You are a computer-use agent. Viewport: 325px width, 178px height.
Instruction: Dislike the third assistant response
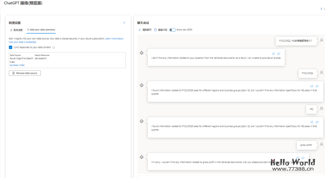coord(317,122)
